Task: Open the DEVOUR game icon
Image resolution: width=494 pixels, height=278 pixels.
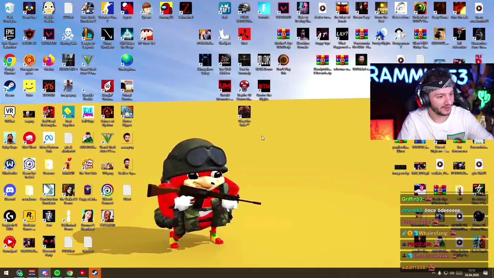Action: (x=49, y=89)
